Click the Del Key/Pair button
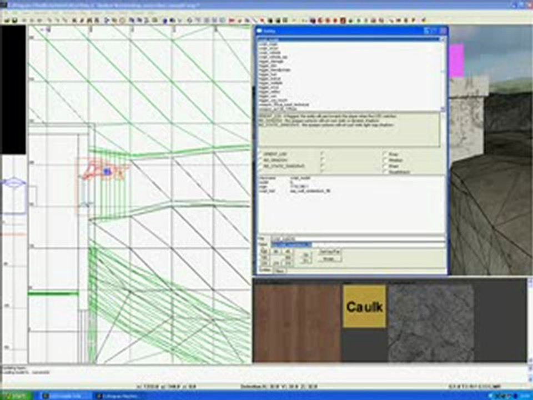 [330, 252]
